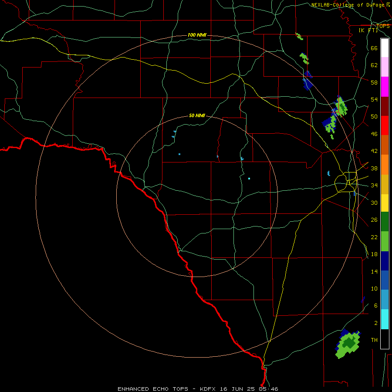Click the "TOPS" legend title
The height and width of the screenshot is (392, 392).
(383, 26)
